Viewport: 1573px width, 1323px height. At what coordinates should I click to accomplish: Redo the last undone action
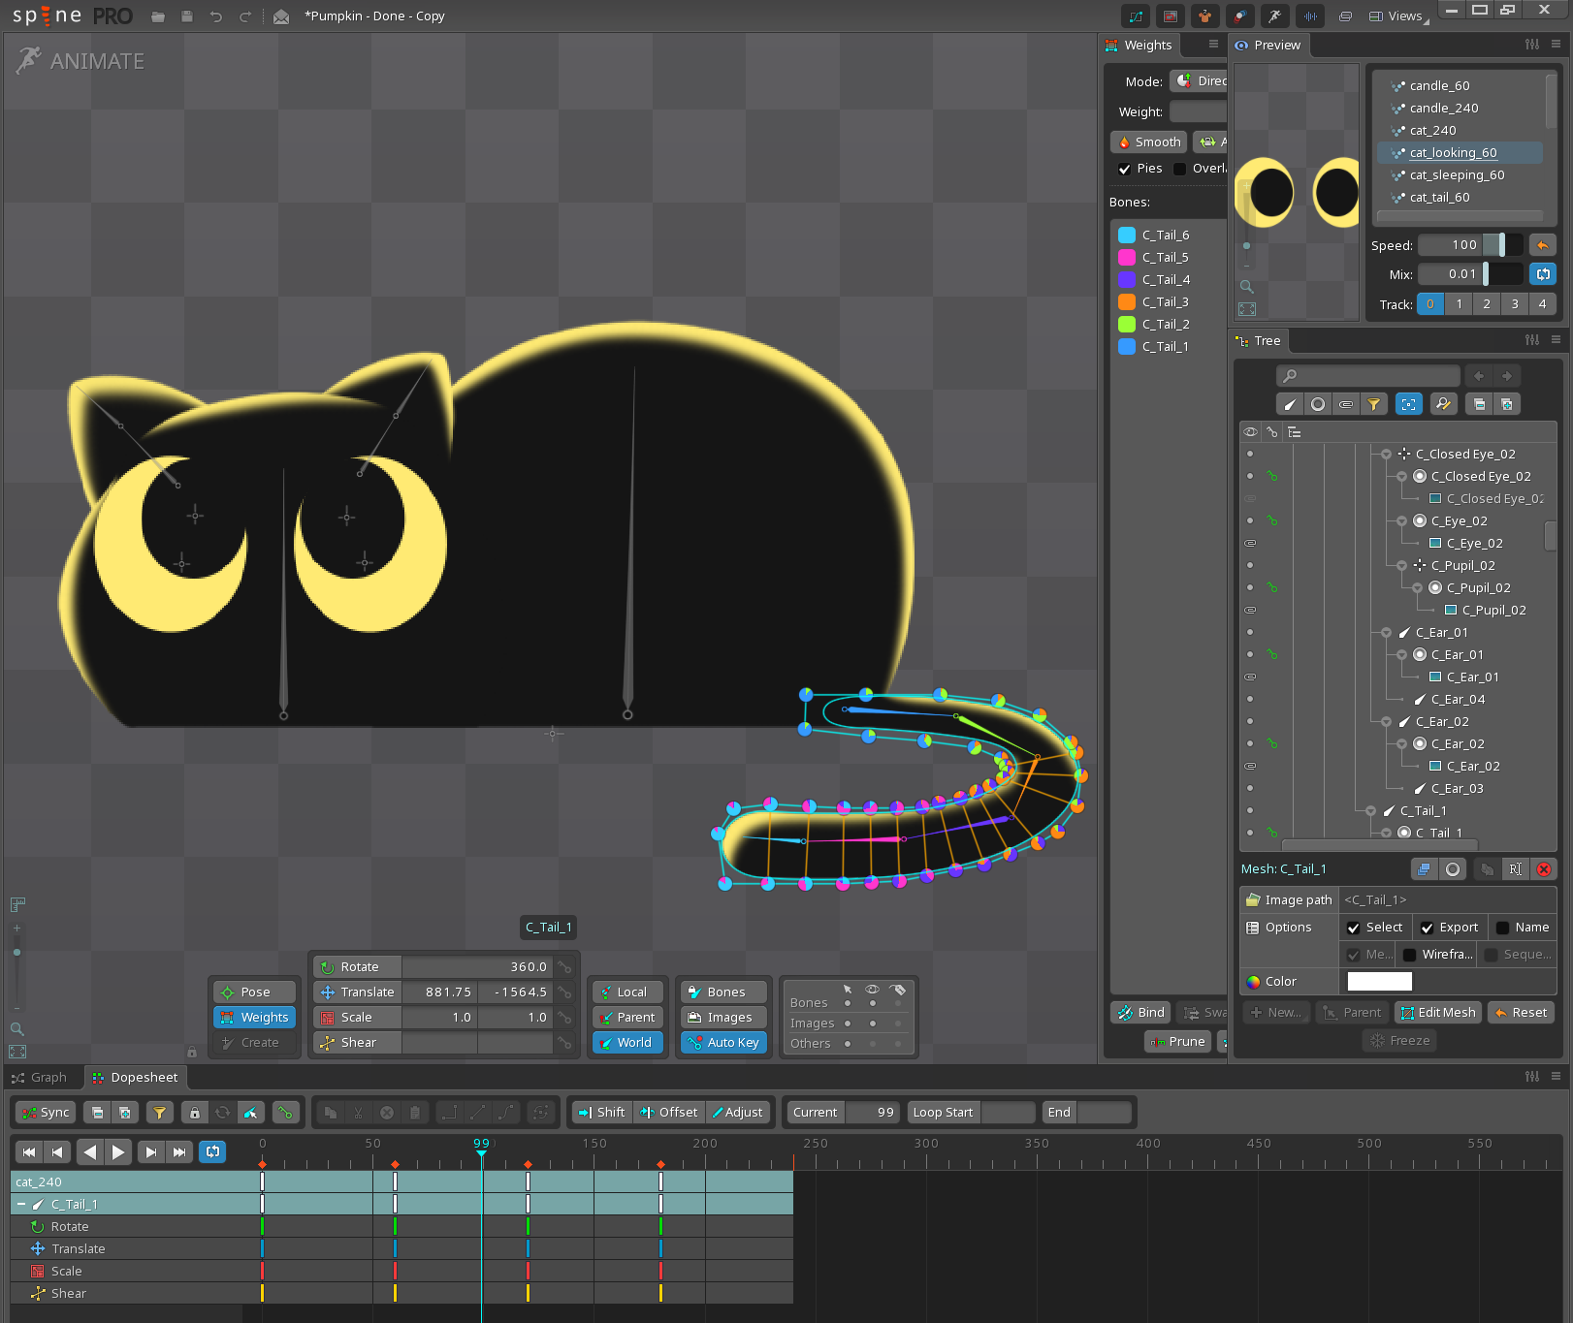[x=245, y=16]
